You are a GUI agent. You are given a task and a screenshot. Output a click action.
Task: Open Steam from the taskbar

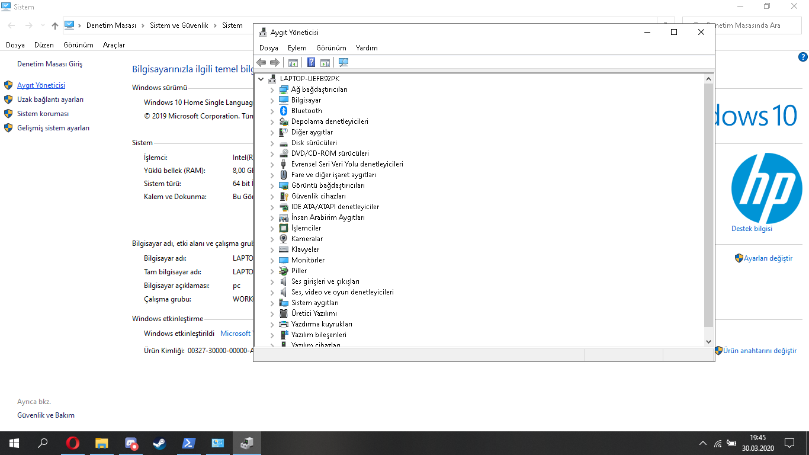tap(160, 443)
